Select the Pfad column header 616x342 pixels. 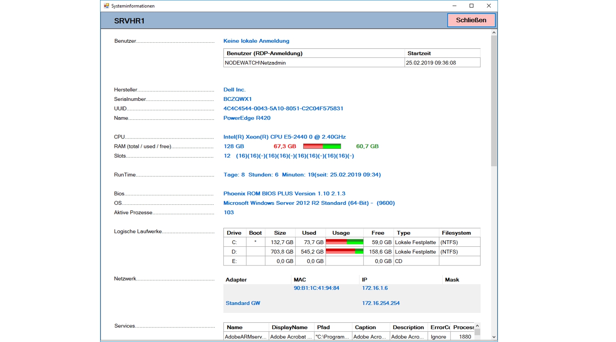click(x=333, y=327)
